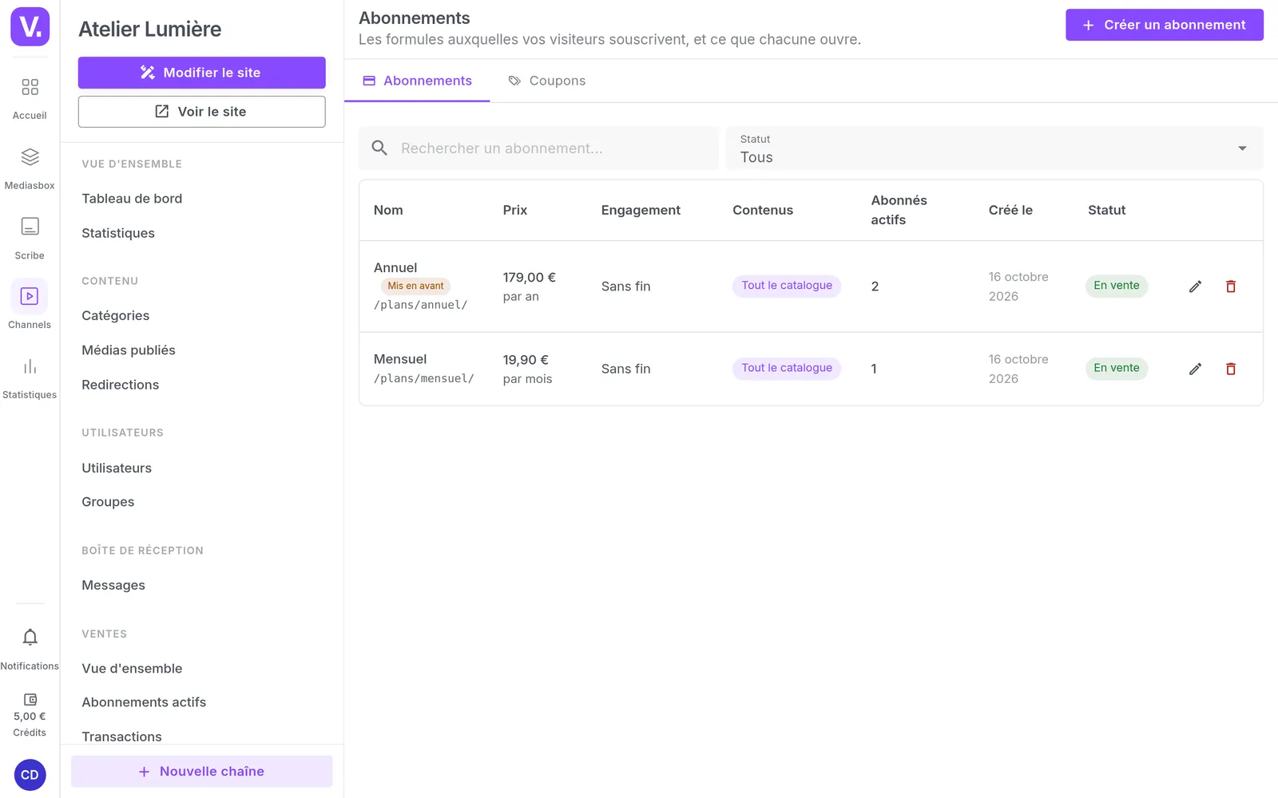Viewport: 1278px width, 798px height.
Task: Open the Statut filter dropdown
Action: (994, 148)
